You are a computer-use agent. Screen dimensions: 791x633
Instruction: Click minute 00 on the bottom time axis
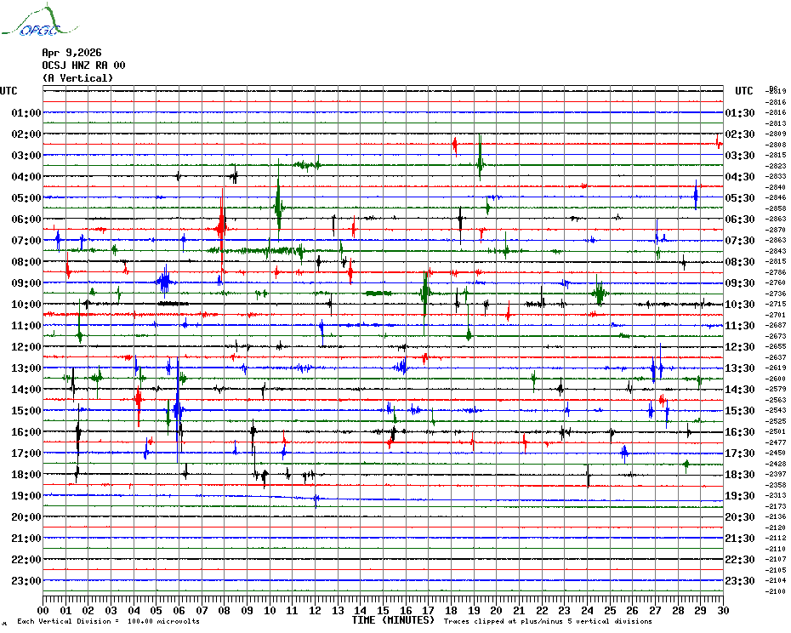click(x=43, y=610)
